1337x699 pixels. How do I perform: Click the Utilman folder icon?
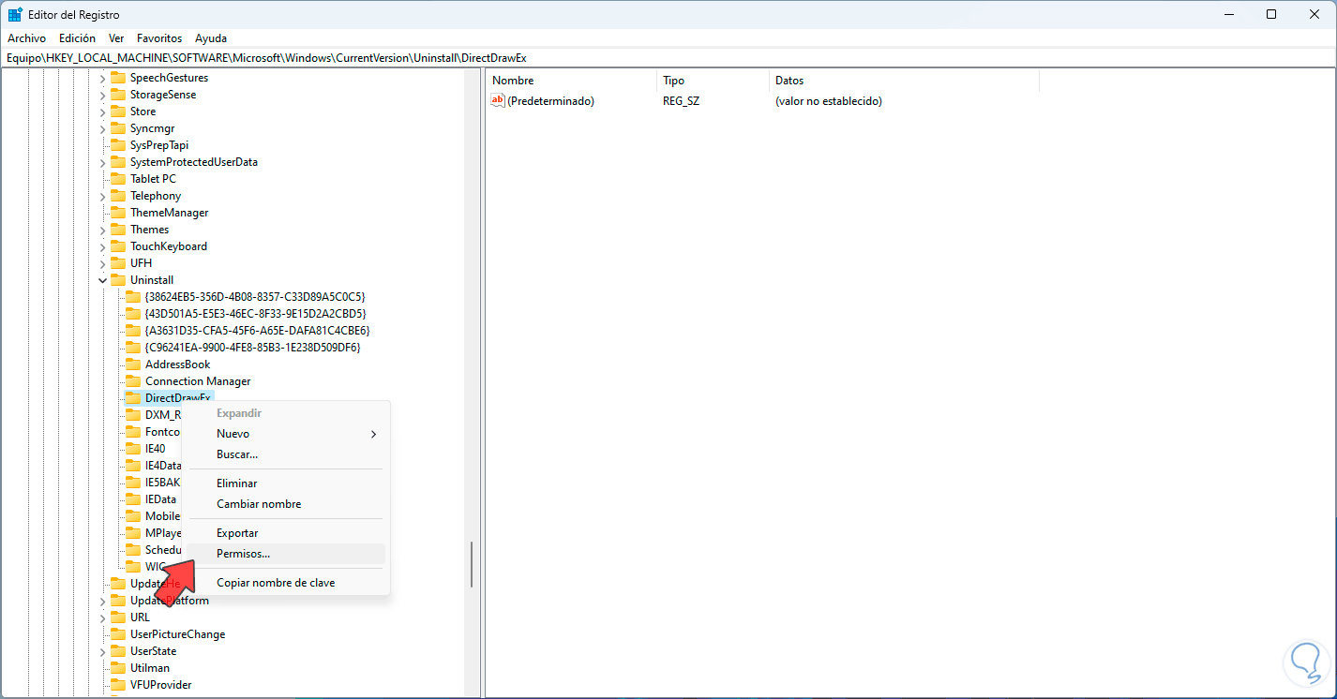pyautogui.click(x=118, y=668)
